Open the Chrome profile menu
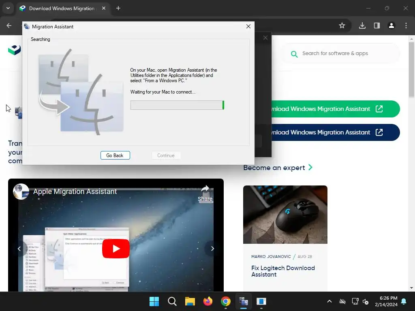The height and width of the screenshot is (311, 415). tap(391, 26)
